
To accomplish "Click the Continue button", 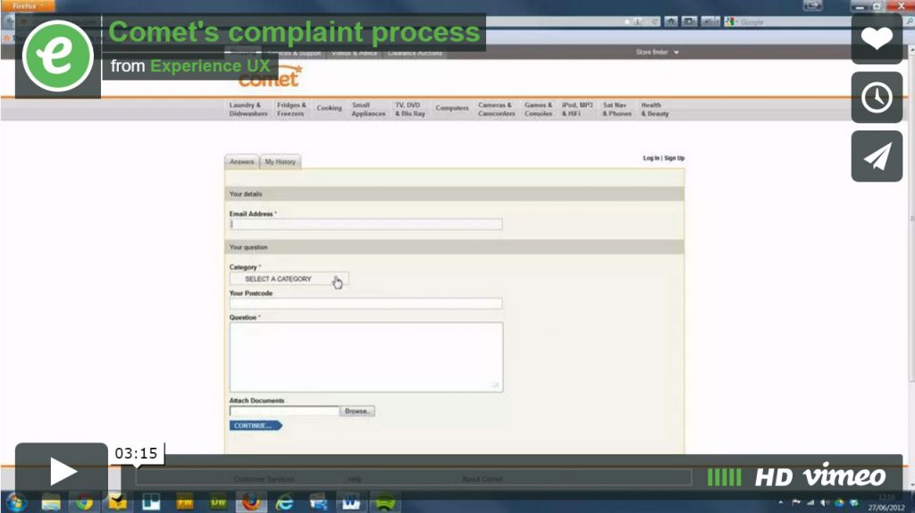I will (x=256, y=425).
